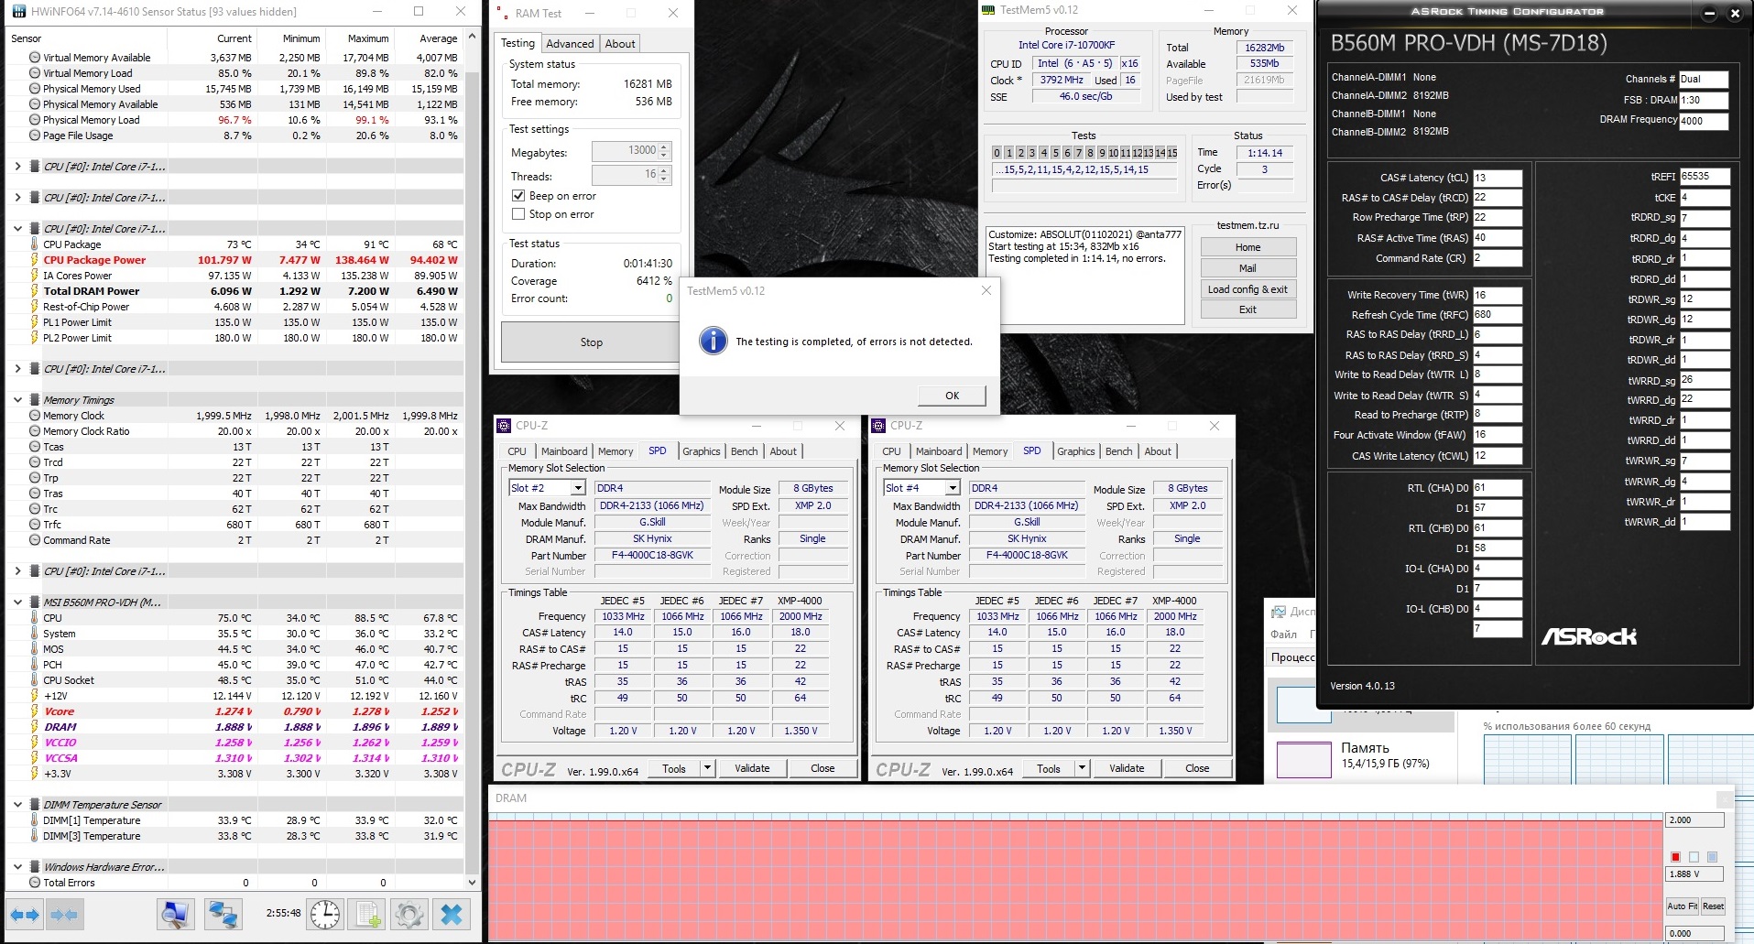The image size is (1754, 944).
Task: Toggle the Beep on error checkbox
Action: pyautogui.click(x=519, y=196)
